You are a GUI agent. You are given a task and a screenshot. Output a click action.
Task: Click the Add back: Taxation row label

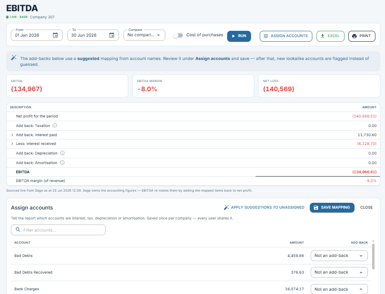(33, 126)
